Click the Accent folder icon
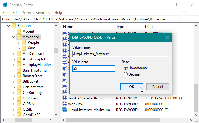 [x=19, y=31]
